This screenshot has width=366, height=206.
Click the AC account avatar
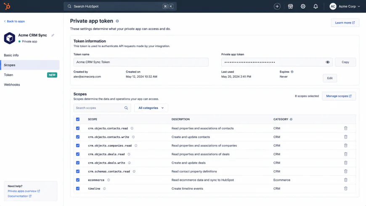[333, 6]
